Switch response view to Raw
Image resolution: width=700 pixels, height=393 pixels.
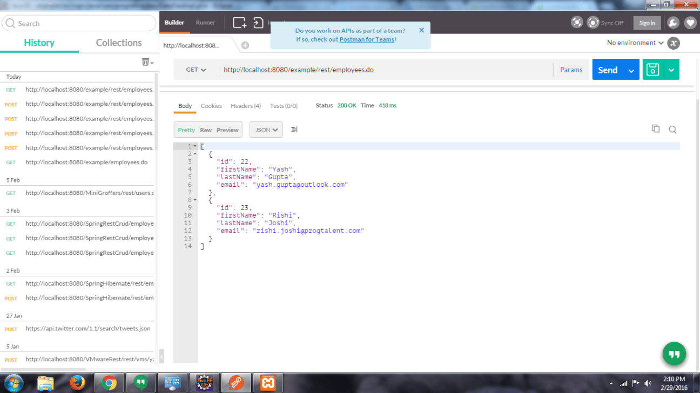pos(206,130)
